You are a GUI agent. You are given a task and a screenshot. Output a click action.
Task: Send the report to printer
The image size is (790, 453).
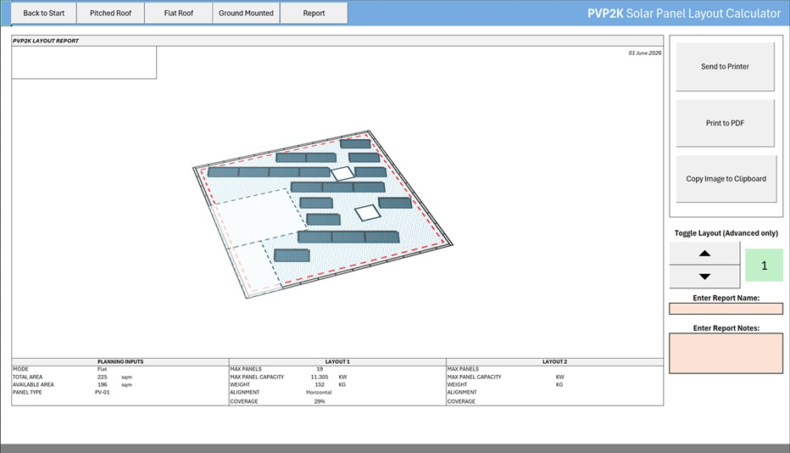pyautogui.click(x=725, y=66)
